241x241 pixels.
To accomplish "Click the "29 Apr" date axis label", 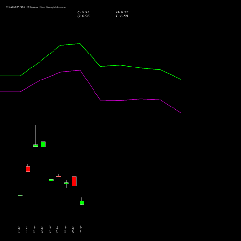I will pos(73,229).
